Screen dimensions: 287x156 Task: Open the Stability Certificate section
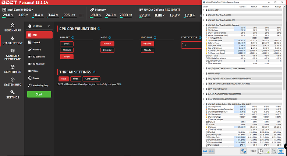click(13, 55)
